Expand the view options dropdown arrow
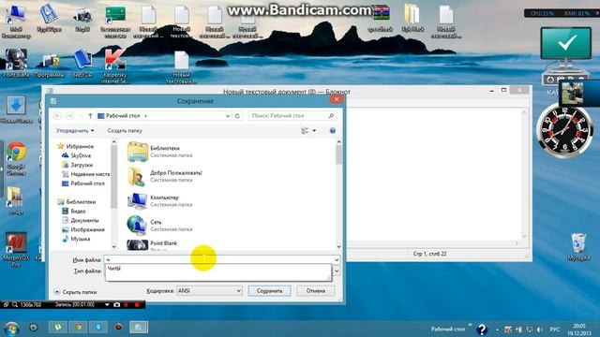600x337 pixels. (x=314, y=131)
